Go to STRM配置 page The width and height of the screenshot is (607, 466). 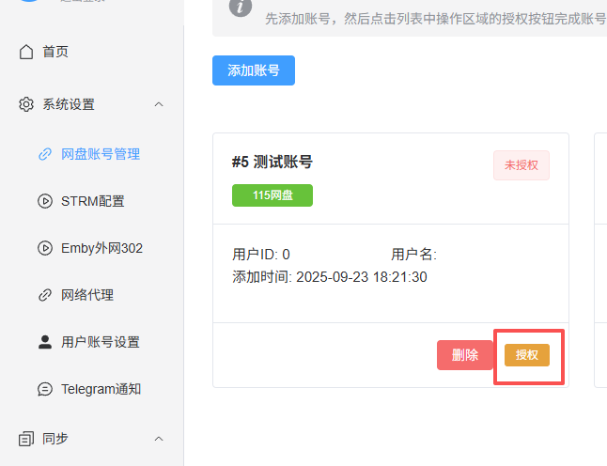[92, 201]
